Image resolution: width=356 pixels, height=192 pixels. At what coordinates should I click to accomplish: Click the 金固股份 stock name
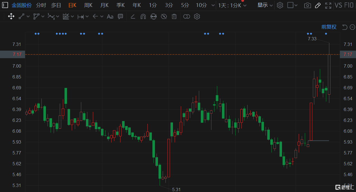tap(22, 5)
